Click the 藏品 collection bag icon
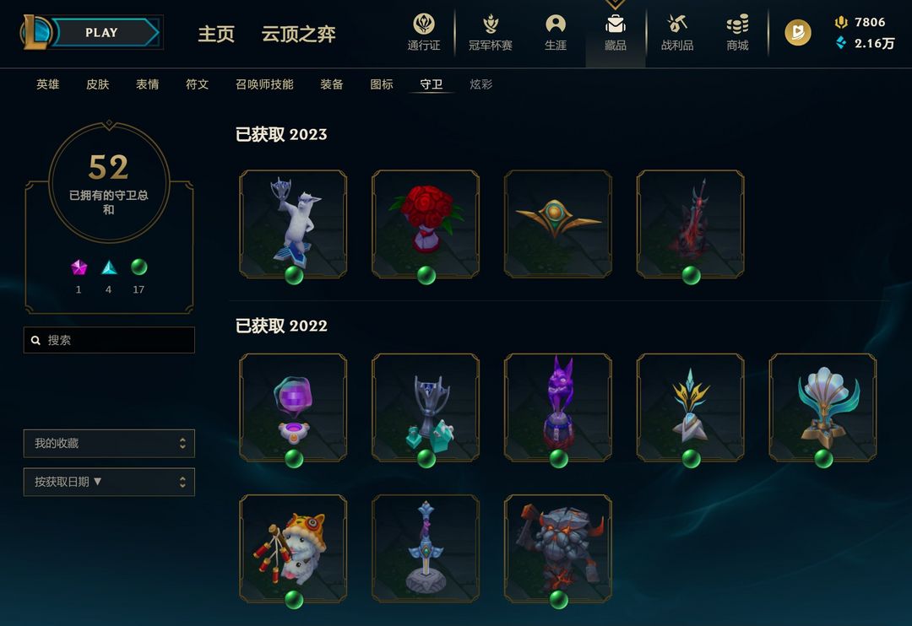Screen dimensions: 912x626 point(615,24)
